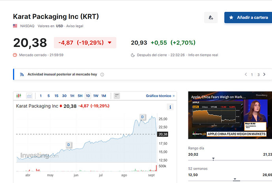Expand Gráfico técnico chart view
The image size is (272, 183).
[160, 96]
